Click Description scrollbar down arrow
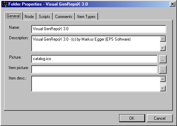 click(163, 48)
